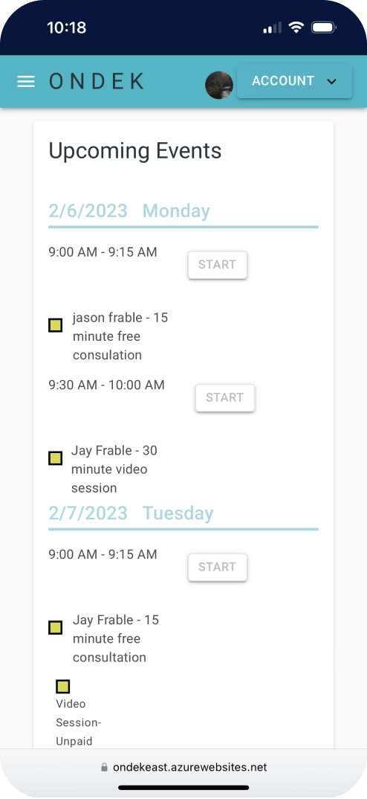Select the 2/6/2023 Monday date header
Screen dimensions: 367x799
pos(129,211)
